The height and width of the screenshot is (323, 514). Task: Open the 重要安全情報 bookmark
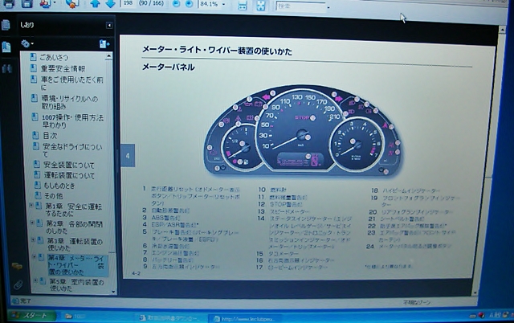[63, 68]
